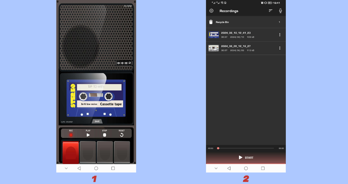Tap the red REC indicator light
This screenshot has height=184, width=348.
pos(71,135)
